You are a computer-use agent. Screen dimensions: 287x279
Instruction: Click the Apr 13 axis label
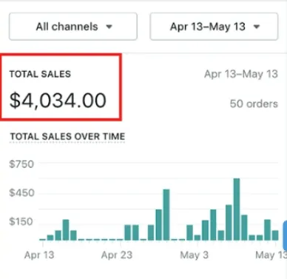(x=39, y=255)
